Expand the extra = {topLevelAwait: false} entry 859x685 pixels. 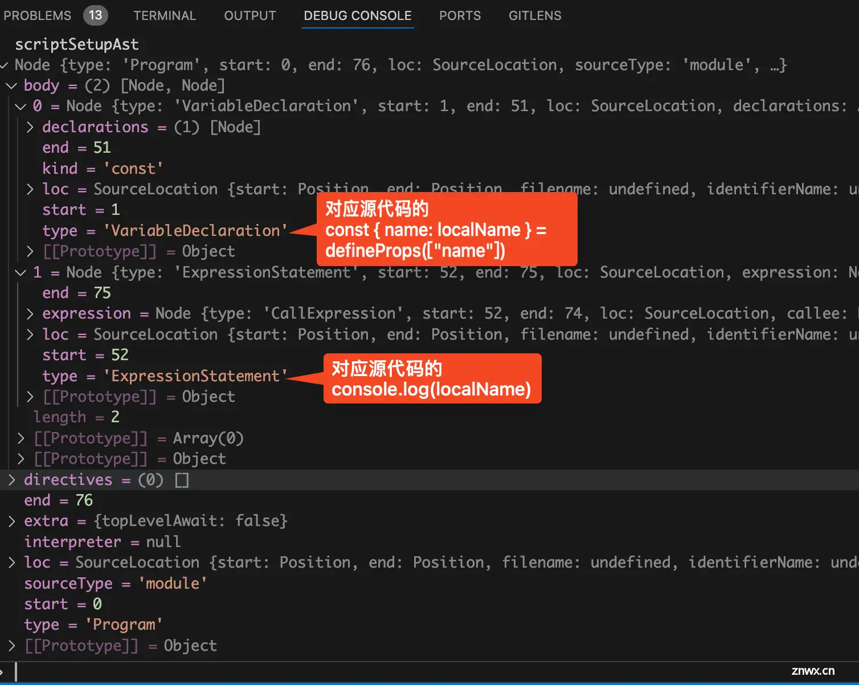tap(11, 521)
